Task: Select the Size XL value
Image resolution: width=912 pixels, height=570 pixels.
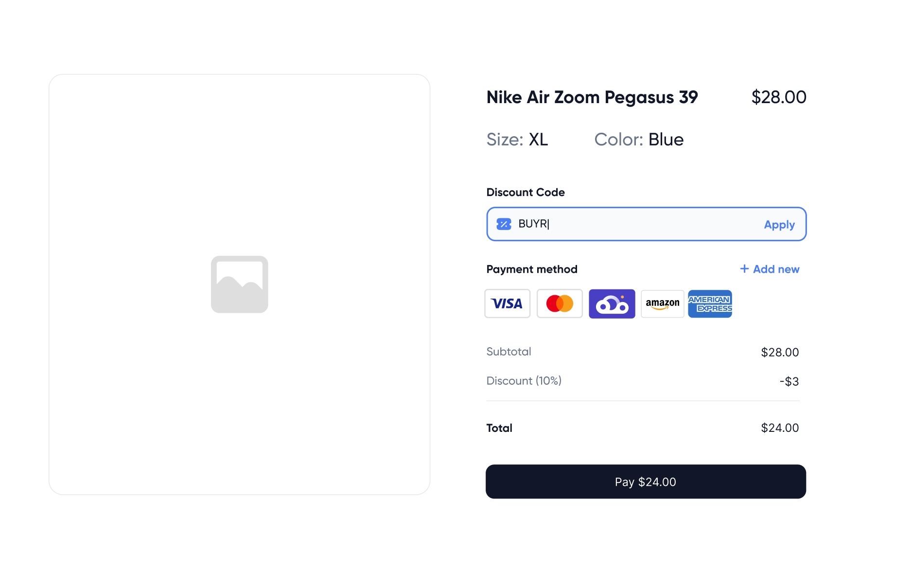Action: coord(538,140)
